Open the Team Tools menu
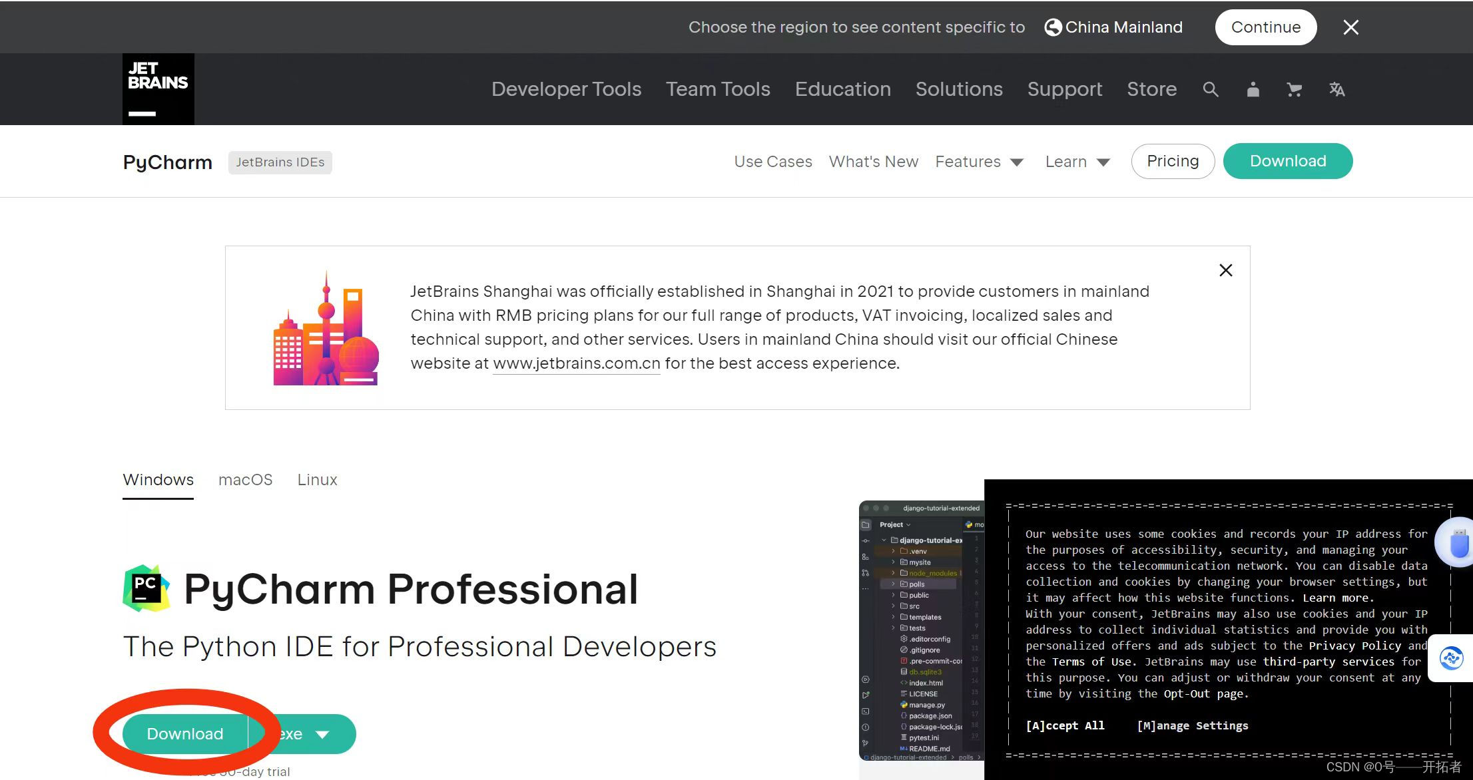Image resolution: width=1473 pixels, height=780 pixels. pos(718,89)
